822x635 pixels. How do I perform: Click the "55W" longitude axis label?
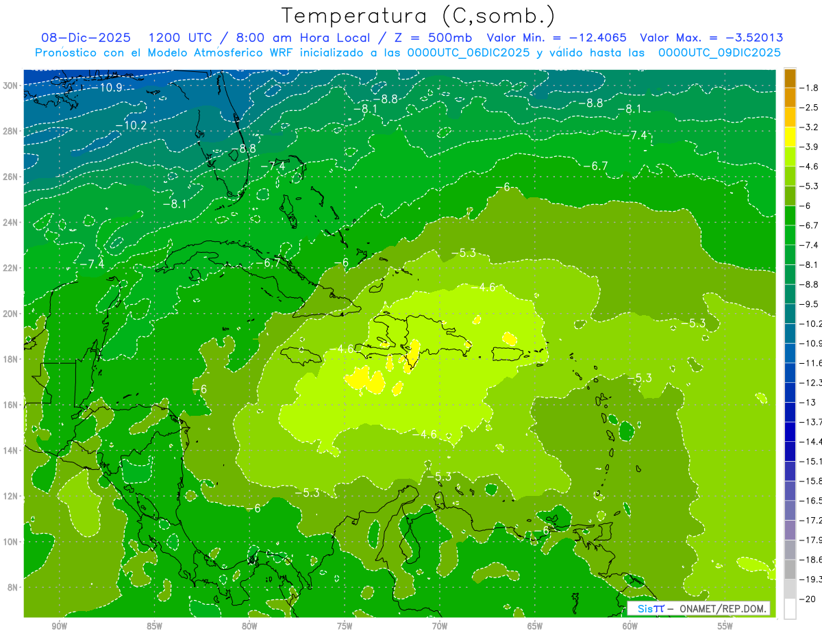pos(725,626)
